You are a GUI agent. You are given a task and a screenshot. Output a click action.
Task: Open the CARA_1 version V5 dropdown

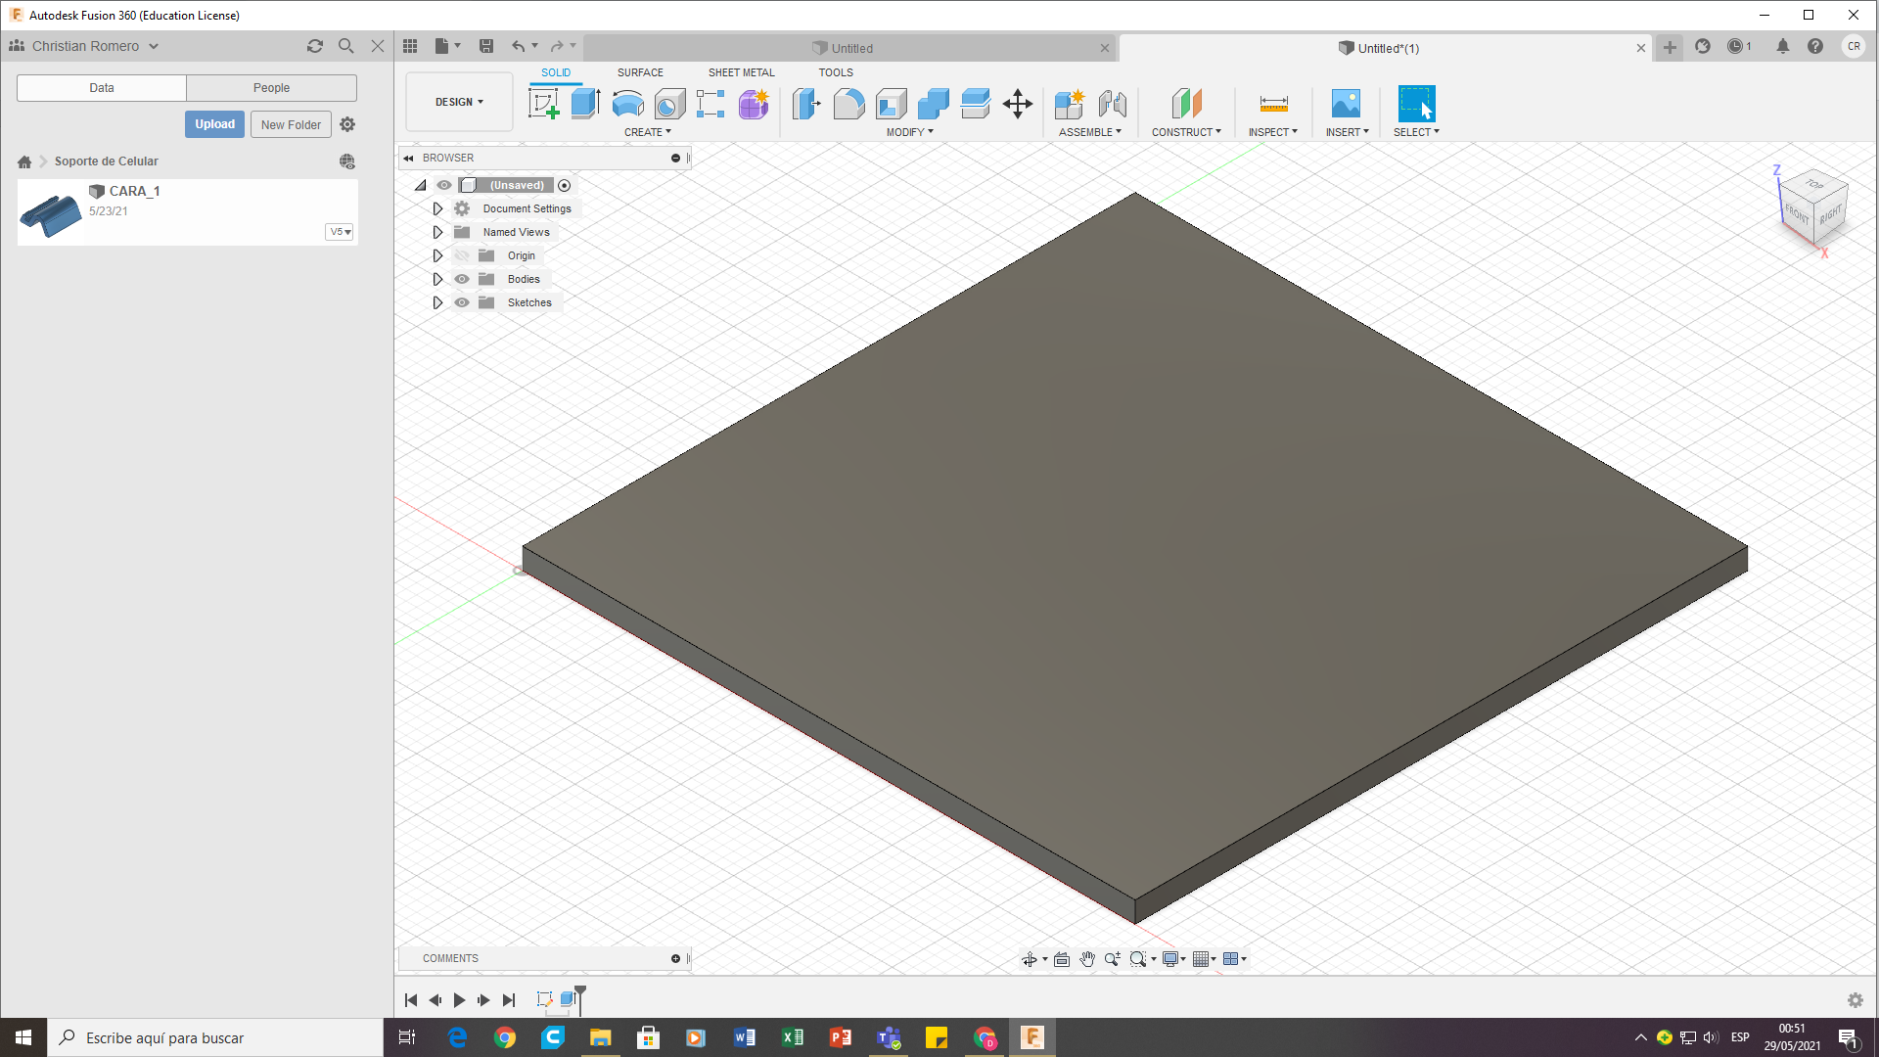coord(340,232)
